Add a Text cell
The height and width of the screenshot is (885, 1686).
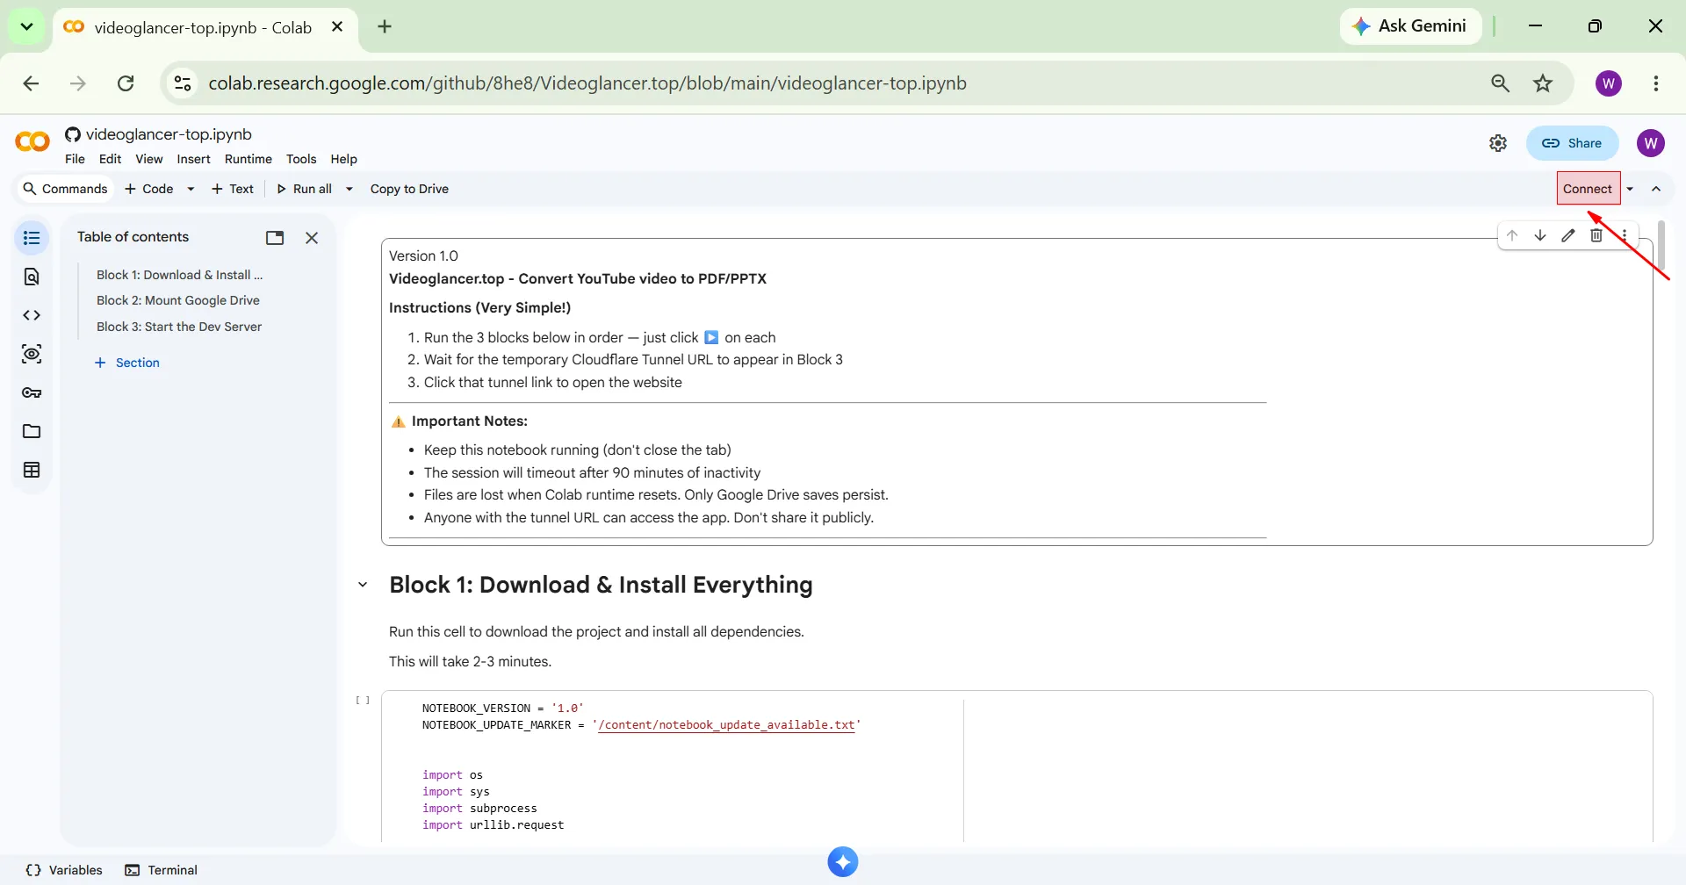tap(232, 189)
